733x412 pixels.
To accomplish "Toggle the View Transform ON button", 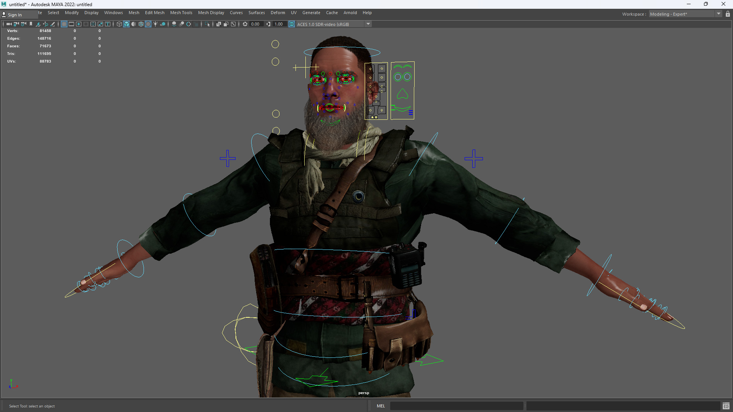I will pyautogui.click(x=292, y=24).
